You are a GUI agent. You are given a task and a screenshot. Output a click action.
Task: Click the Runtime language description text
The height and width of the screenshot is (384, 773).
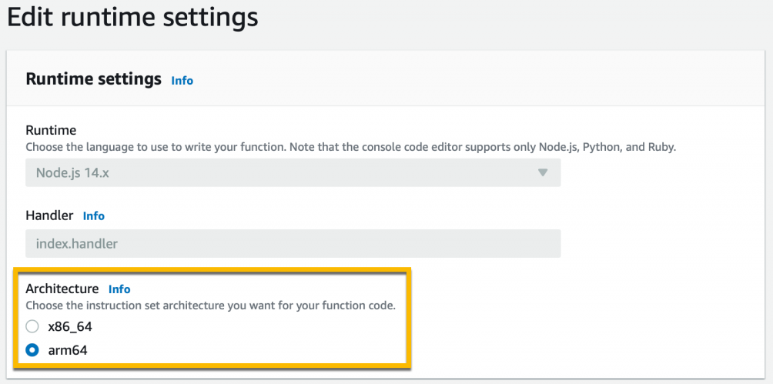coord(350,146)
